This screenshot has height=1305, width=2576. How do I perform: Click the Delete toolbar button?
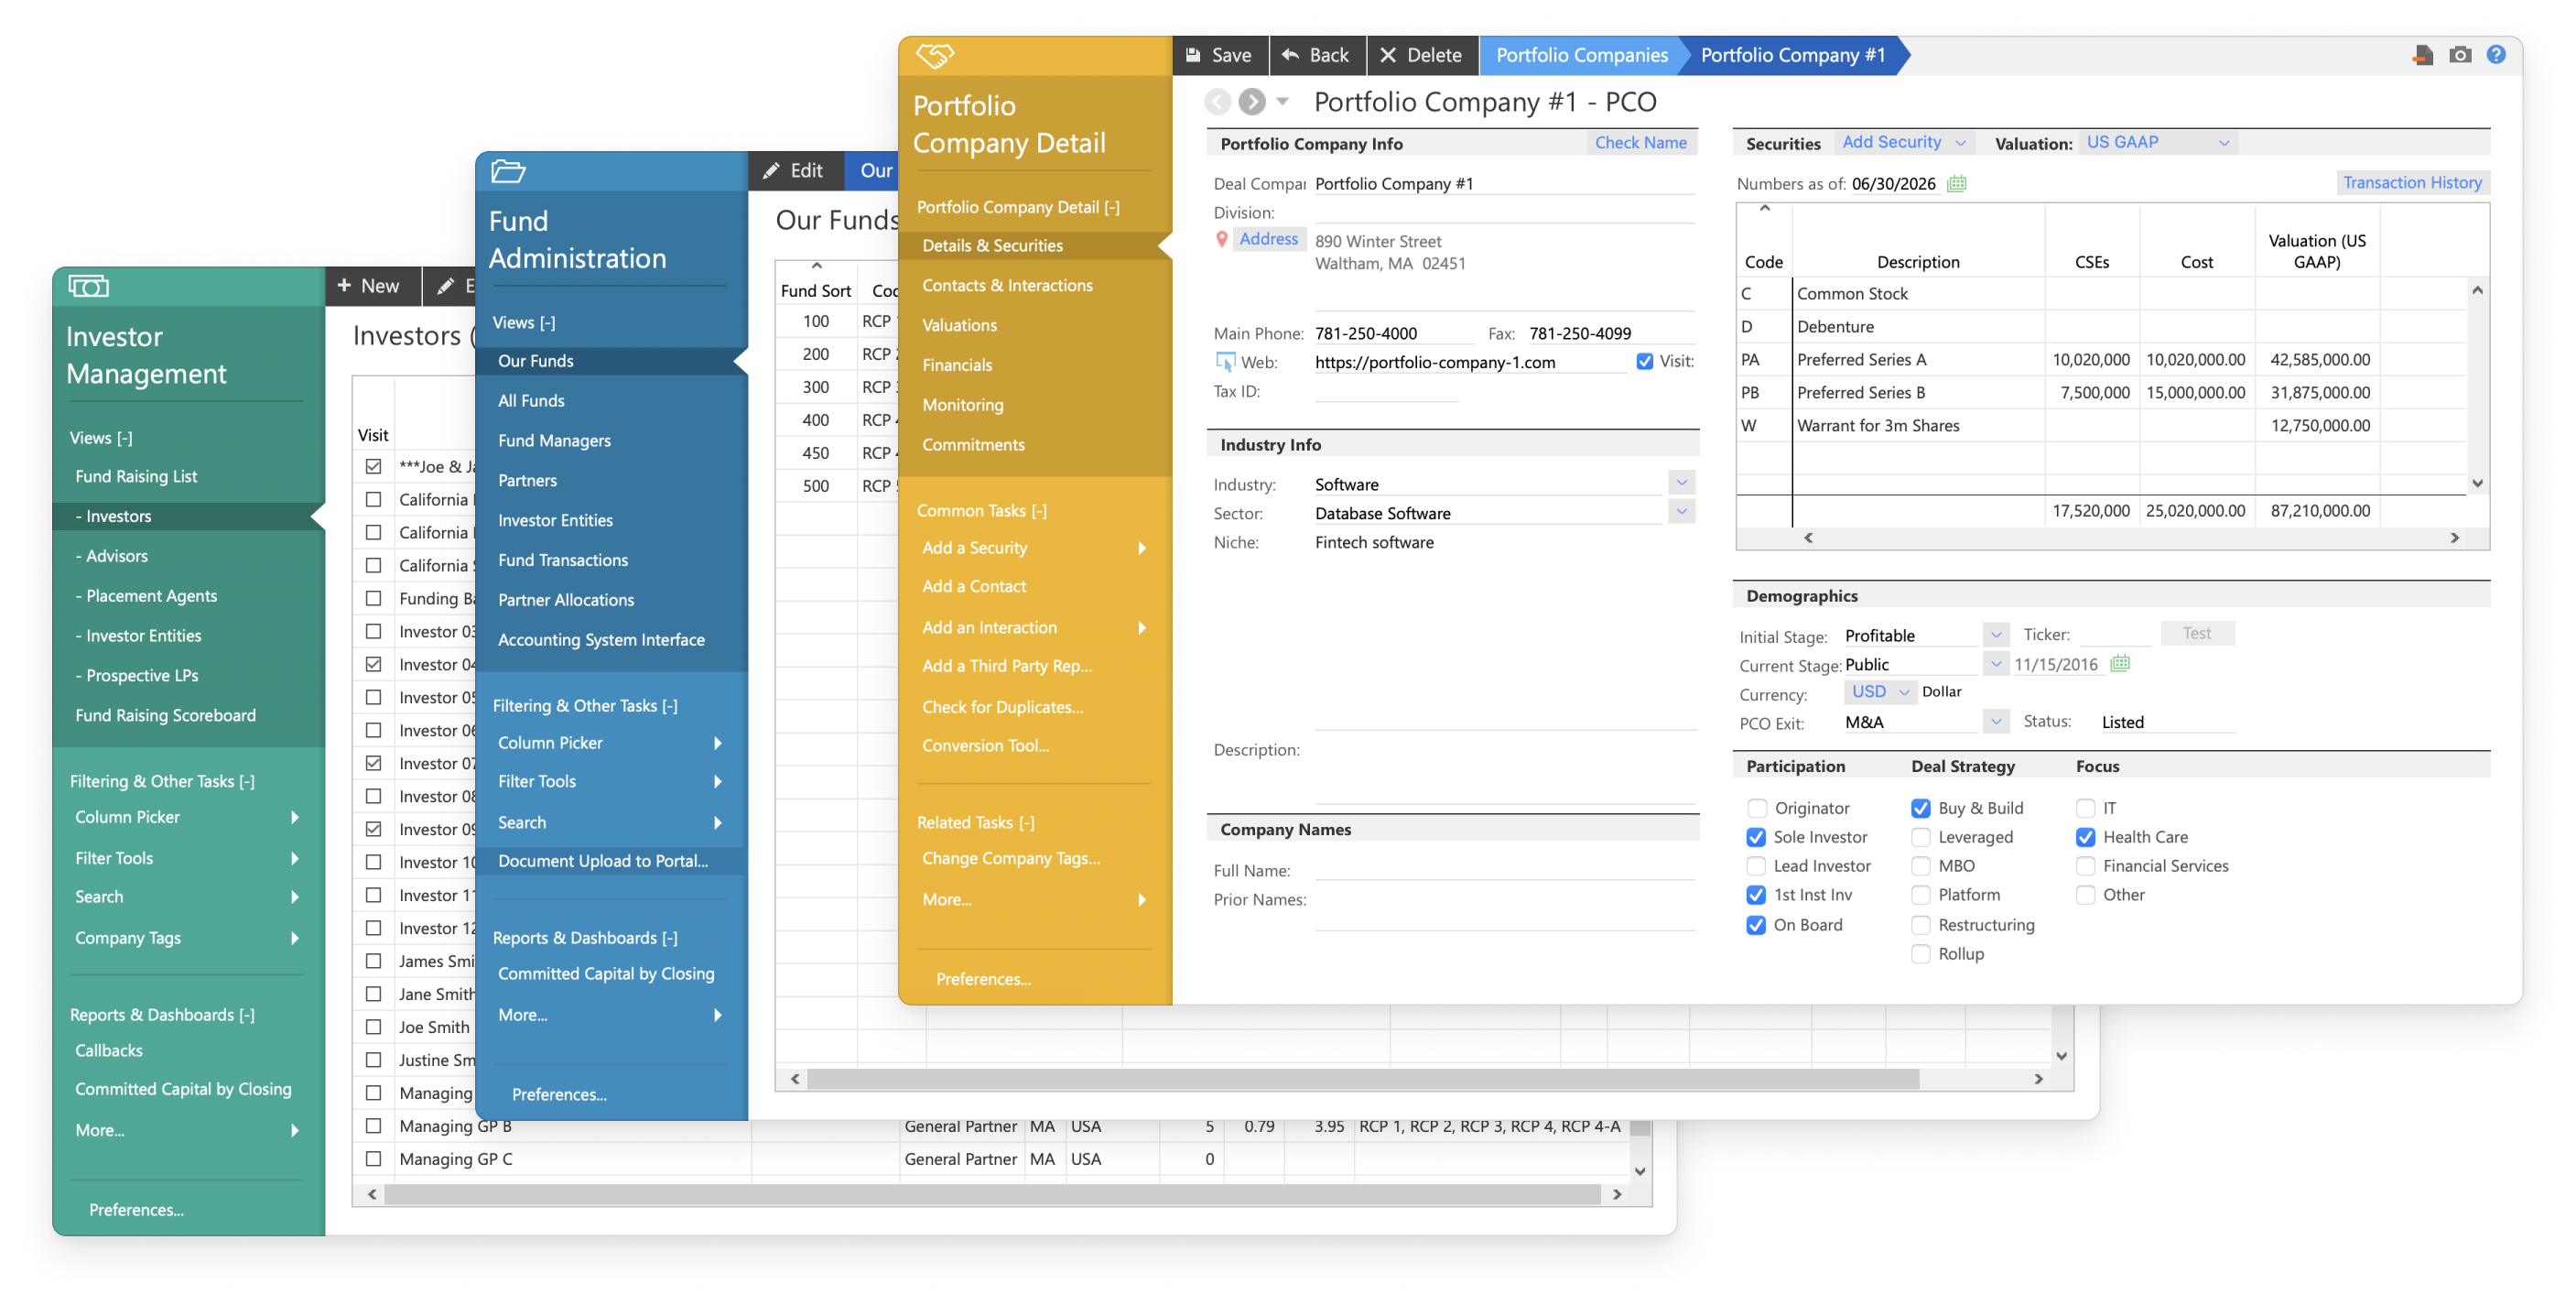point(1421,55)
